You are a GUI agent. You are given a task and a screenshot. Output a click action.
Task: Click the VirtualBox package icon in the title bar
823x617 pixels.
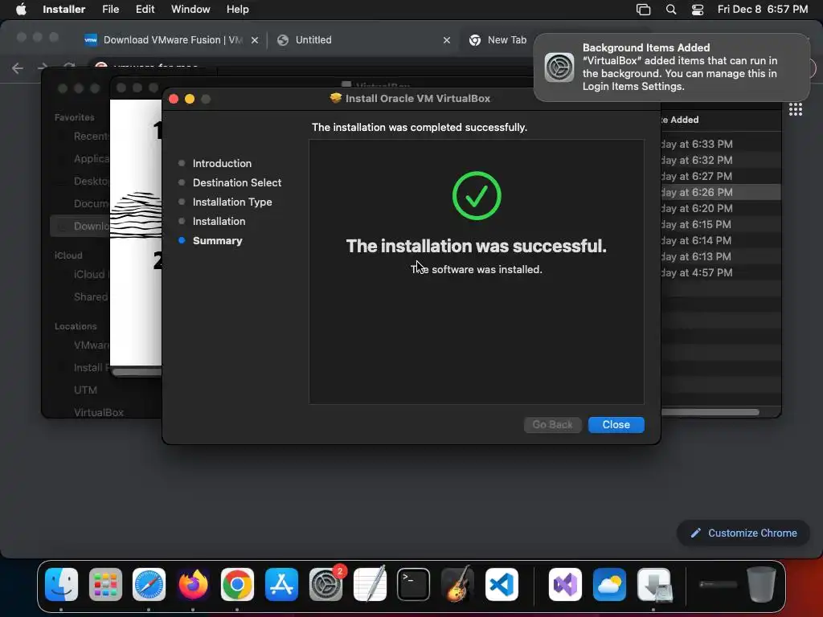(x=336, y=98)
